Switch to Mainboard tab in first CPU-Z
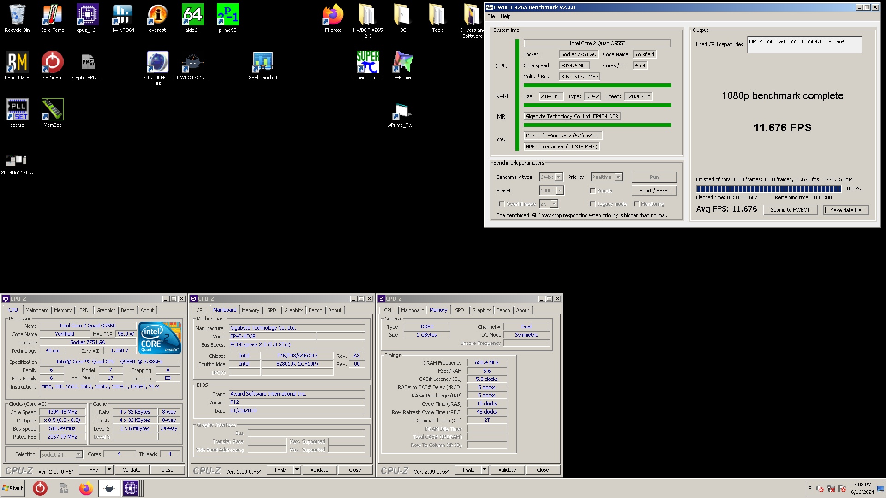Image resolution: width=886 pixels, height=498 pixels. point(37,310)
